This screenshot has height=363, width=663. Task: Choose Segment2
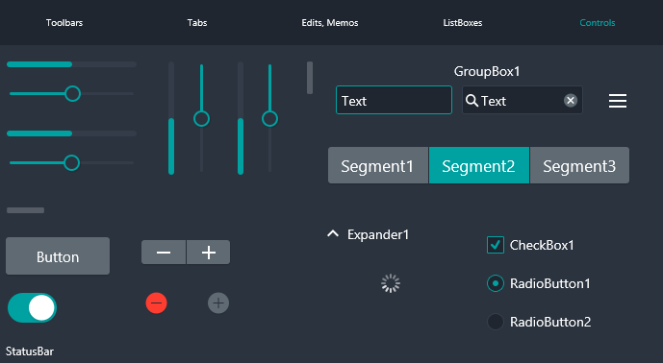[479, 165]
